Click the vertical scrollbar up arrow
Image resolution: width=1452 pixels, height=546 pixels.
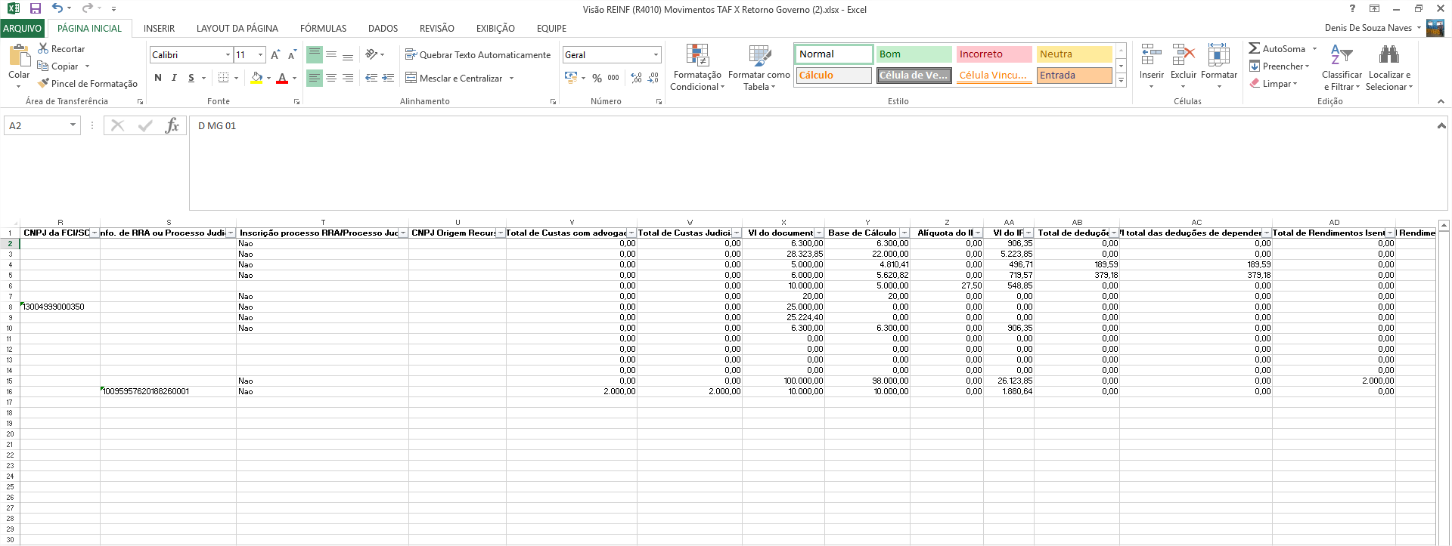[x=1444, y=225]
